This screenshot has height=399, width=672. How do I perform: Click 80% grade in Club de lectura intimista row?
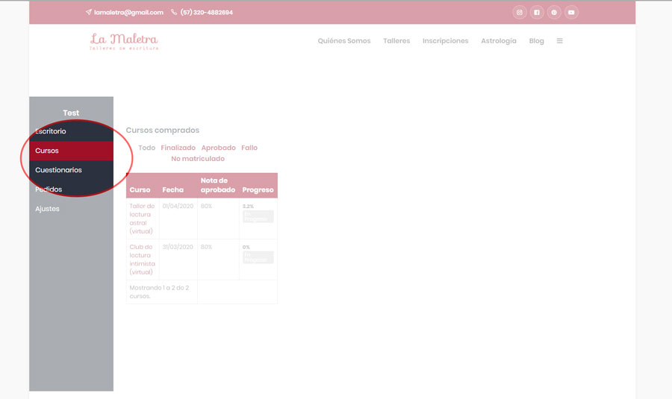point(207,247)
